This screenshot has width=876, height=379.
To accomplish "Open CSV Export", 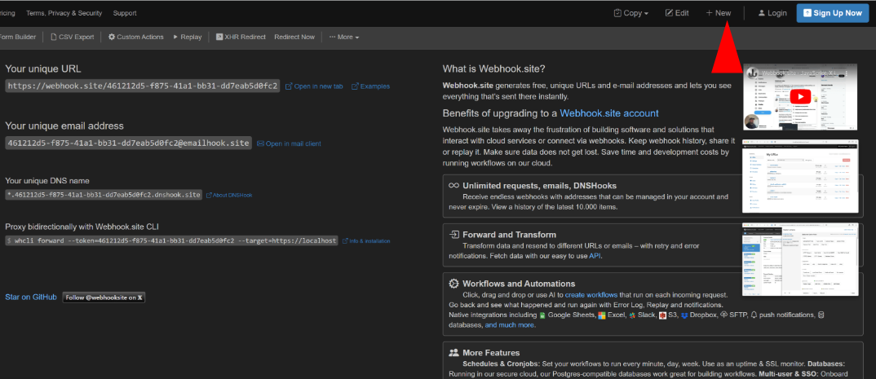I will coord(72,37).
